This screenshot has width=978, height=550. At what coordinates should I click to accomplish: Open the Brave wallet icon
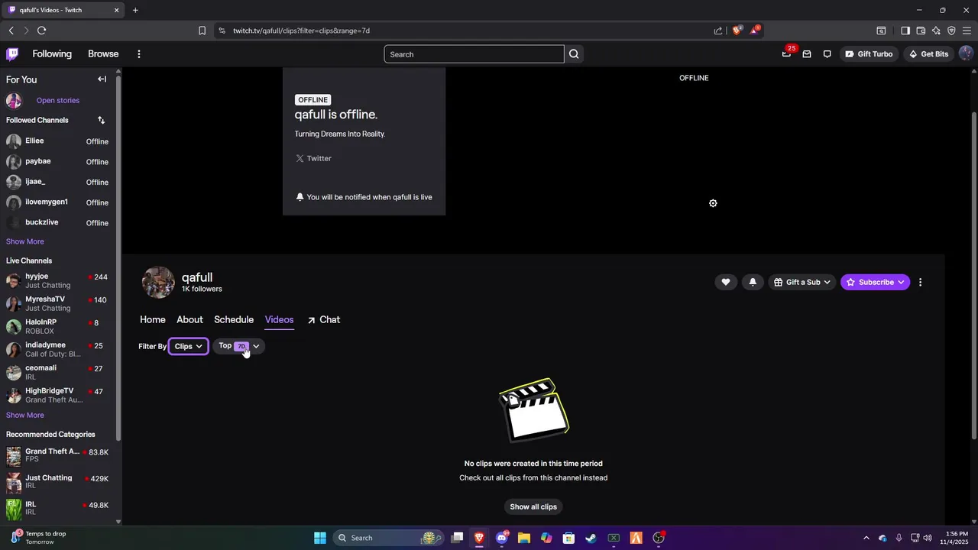pyautogui.click(x=921, y=31)
